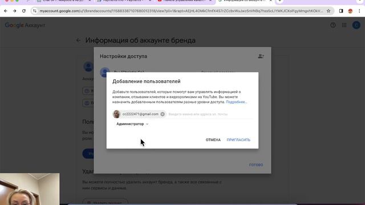Open Chrome profile avatar in toolbar
365x205 pixels.
click(350, 11)
